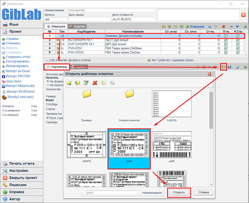Toggle Н.Стр checkbox for row 5
This screenshot has height=203, width=249.
[238, 52]
